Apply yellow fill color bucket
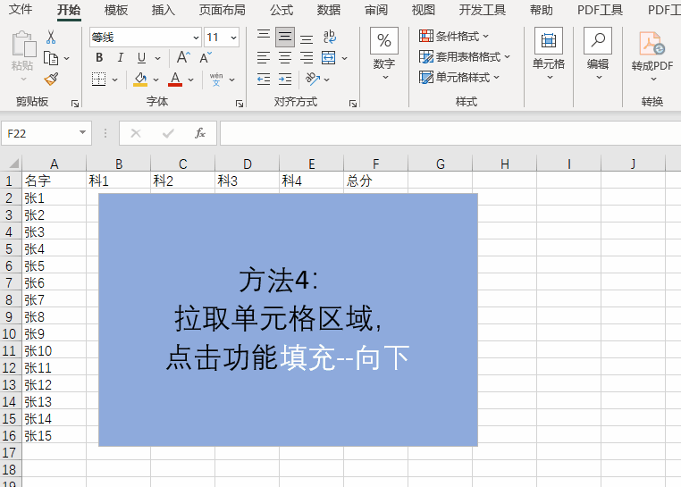The height and width of the screenshot is (487, 681). [140, 79]
